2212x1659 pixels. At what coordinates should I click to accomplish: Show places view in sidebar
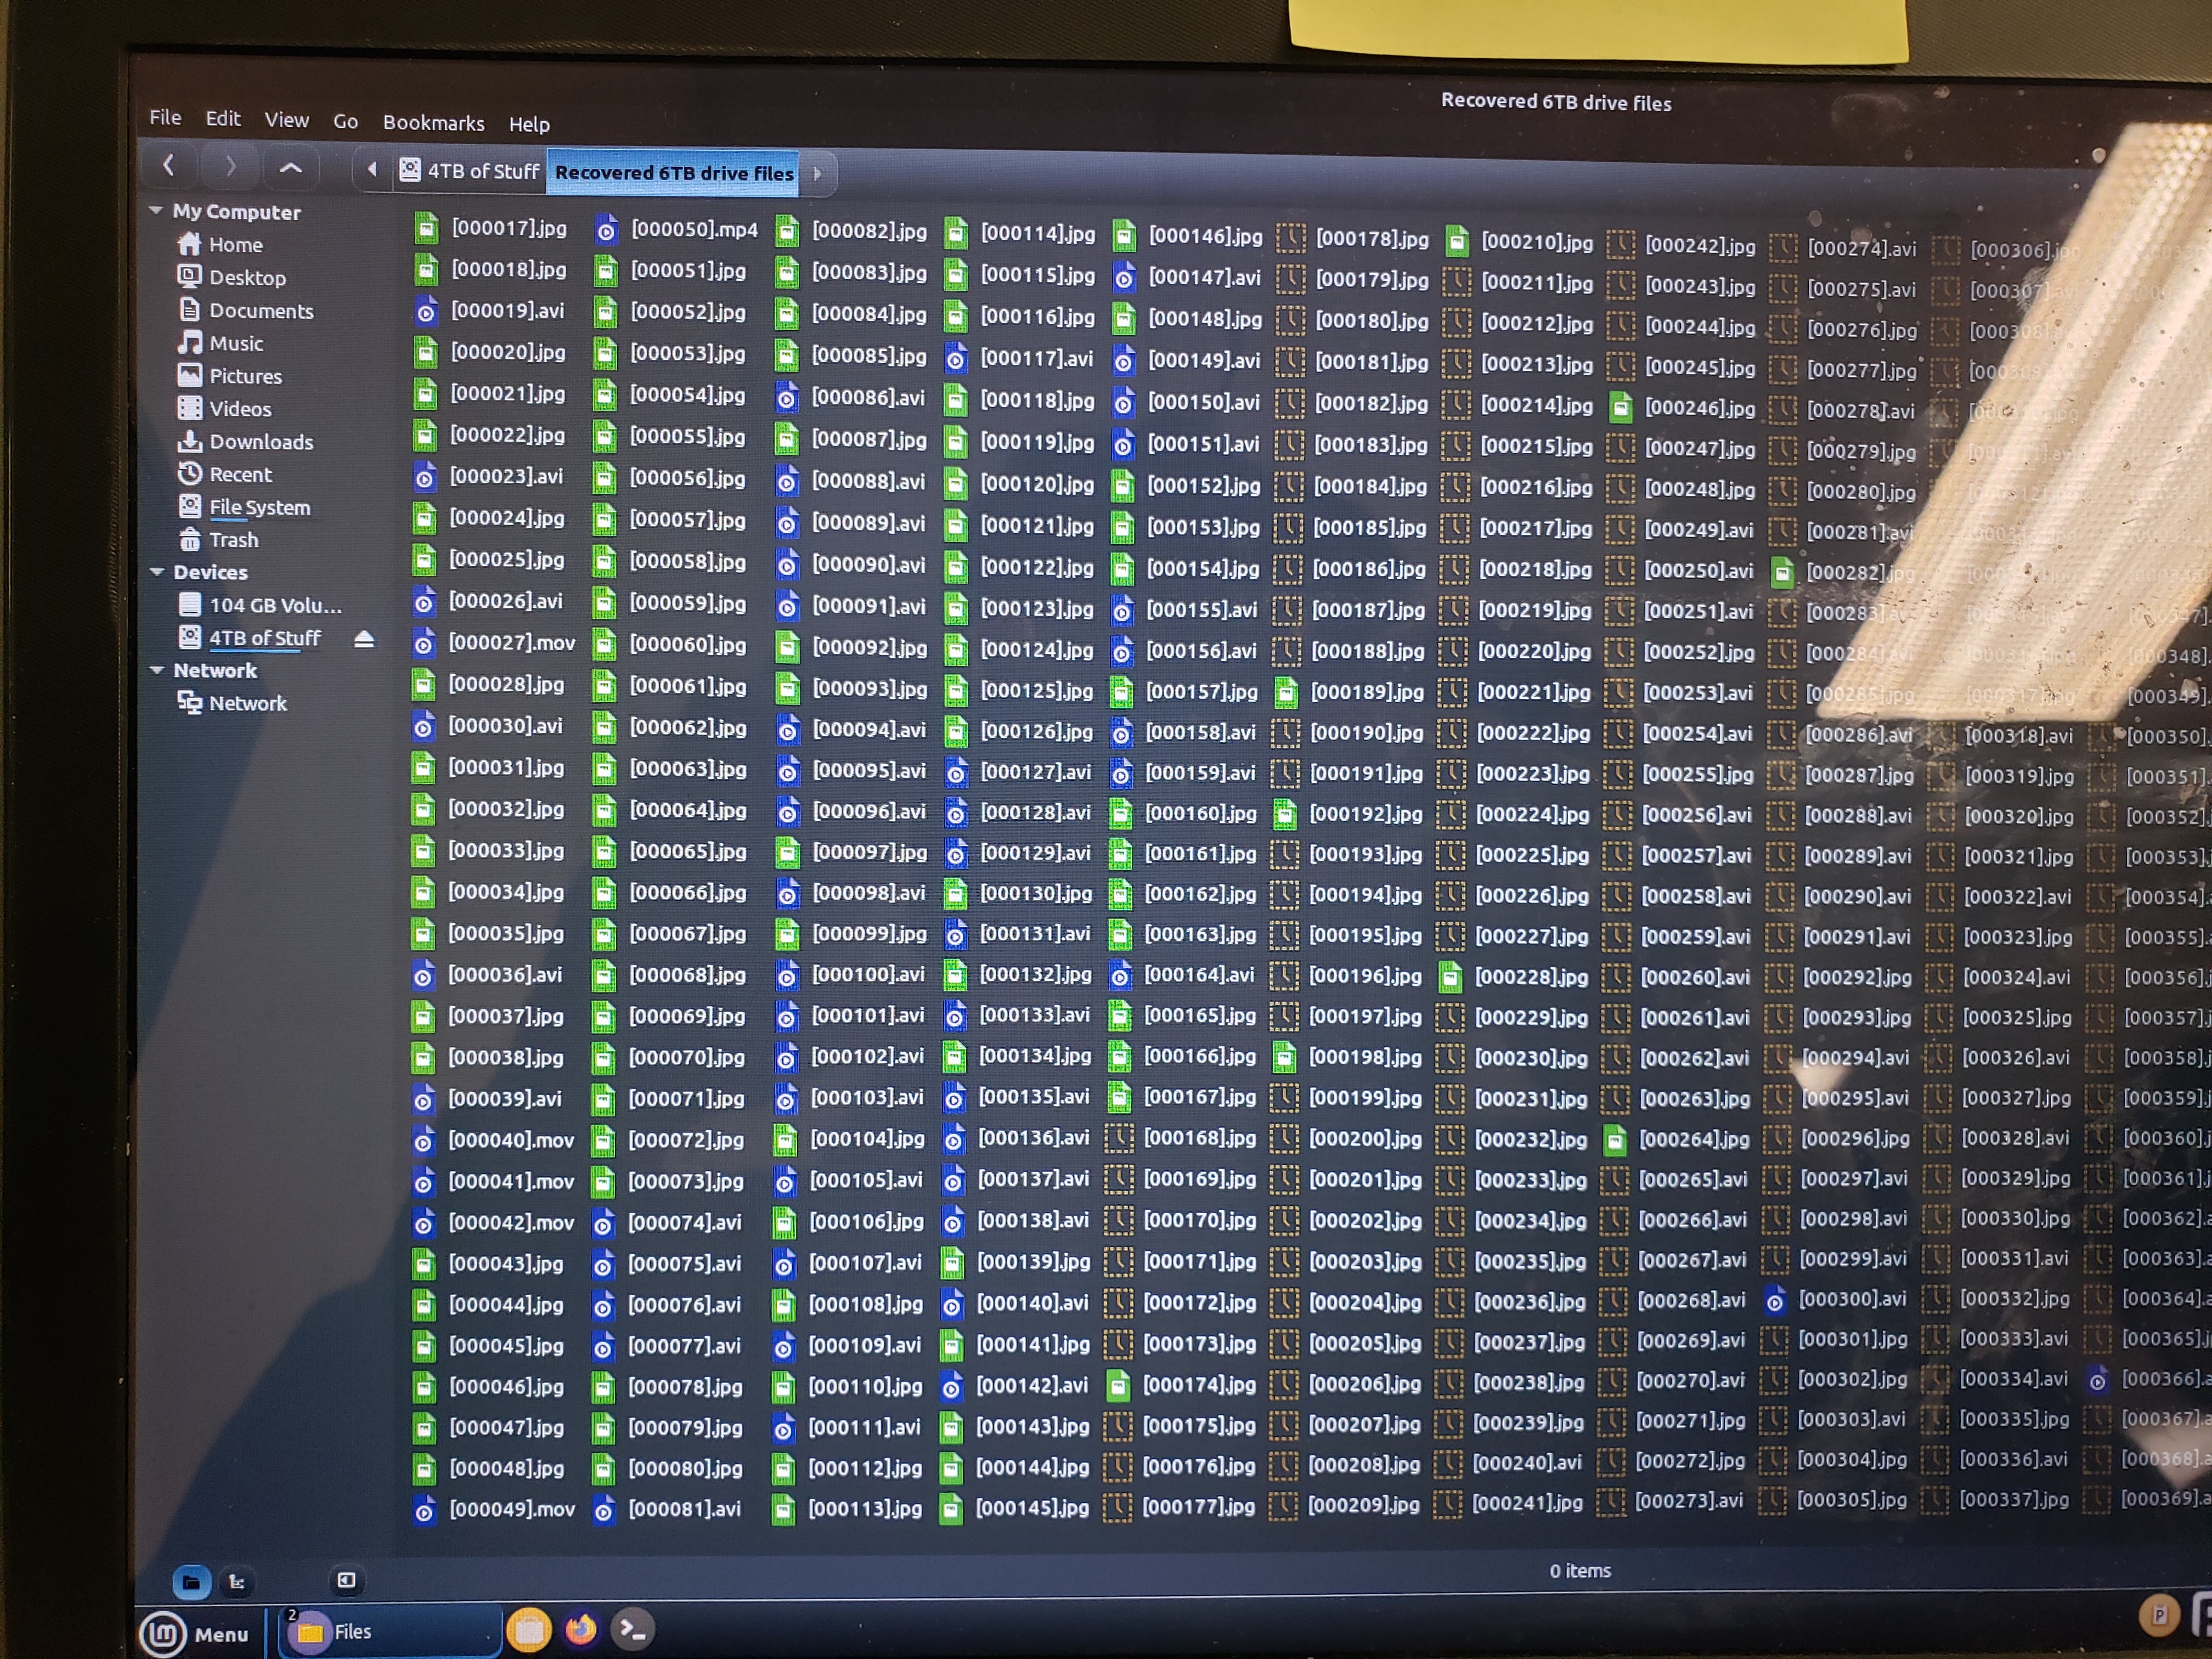pos(191,1581)
